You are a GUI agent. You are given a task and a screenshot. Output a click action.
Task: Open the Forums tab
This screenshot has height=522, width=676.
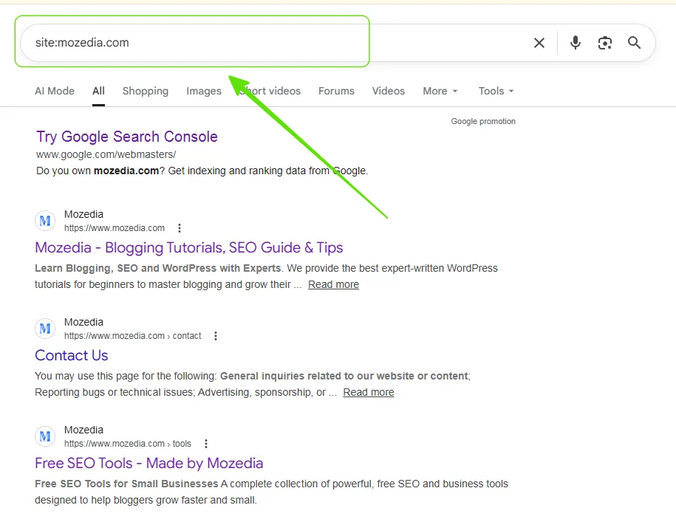(336, 91)
